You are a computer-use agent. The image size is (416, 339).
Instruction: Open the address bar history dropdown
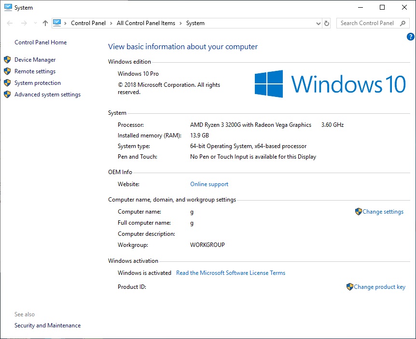tap(319, 23)
